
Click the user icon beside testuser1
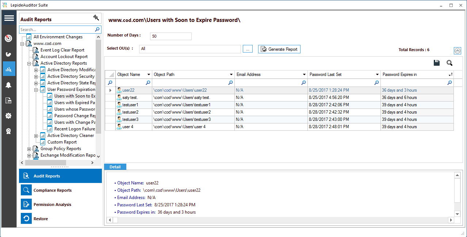(119, 105)
